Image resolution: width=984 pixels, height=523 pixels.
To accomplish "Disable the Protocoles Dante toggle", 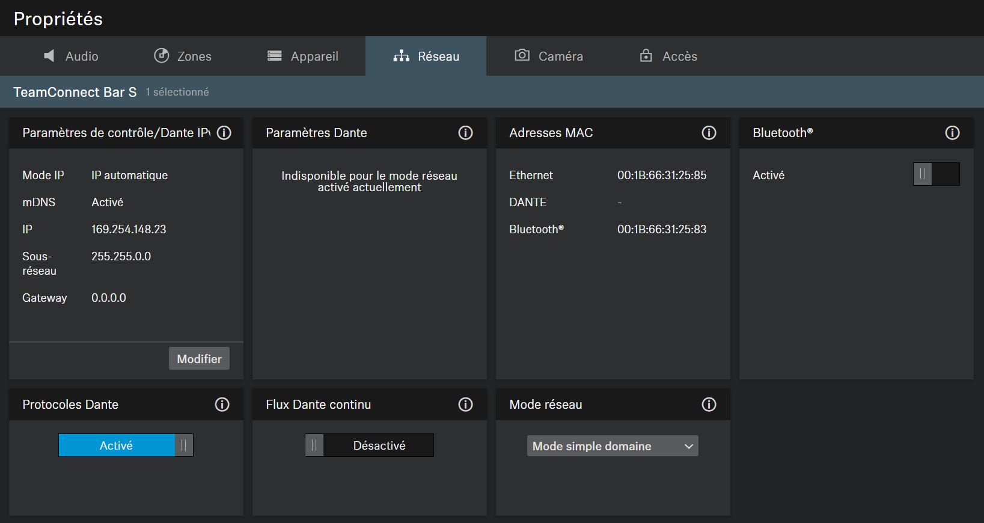I will coord(126,445).
